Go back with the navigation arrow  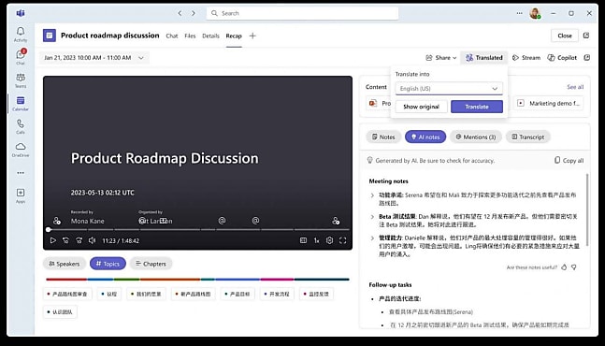[180, 13]
